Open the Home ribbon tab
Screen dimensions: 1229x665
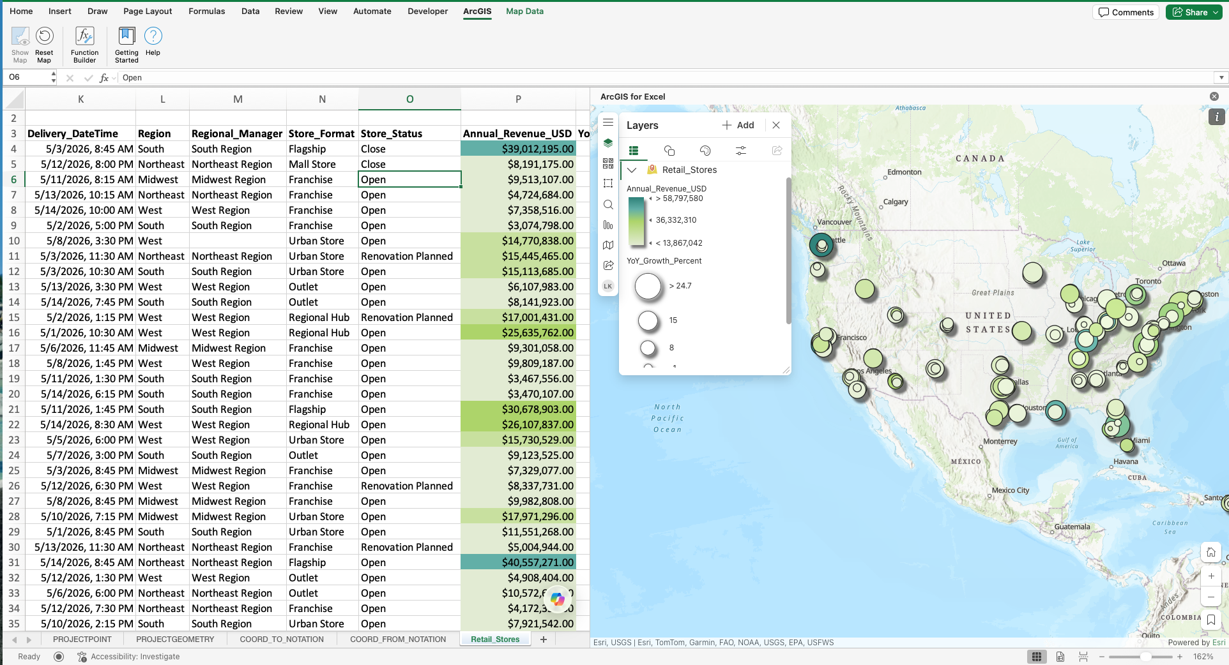click(x=21, y=11)
